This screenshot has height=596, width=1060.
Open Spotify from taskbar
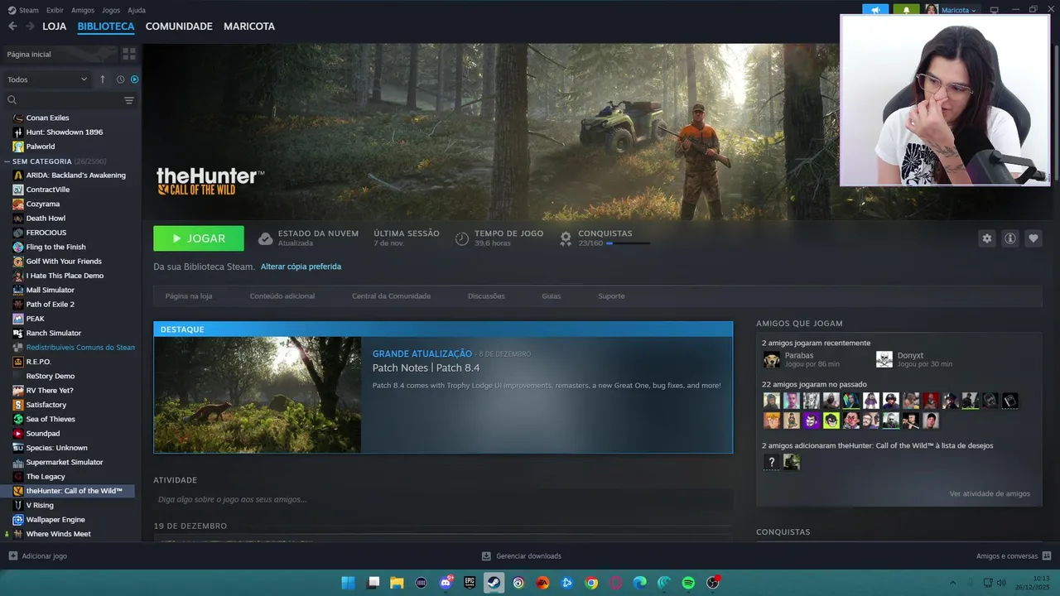688,583
